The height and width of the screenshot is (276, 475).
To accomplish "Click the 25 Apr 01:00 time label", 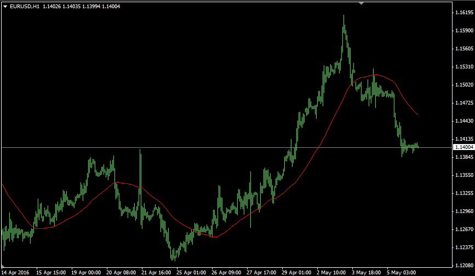I will 191,272.
